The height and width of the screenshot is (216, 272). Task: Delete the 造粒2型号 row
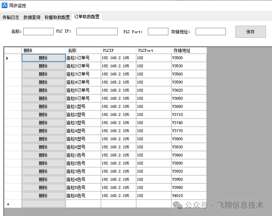point(43,114)
